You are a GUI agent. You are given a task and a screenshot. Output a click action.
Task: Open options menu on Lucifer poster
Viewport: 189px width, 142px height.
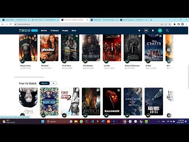pos(119,36)
